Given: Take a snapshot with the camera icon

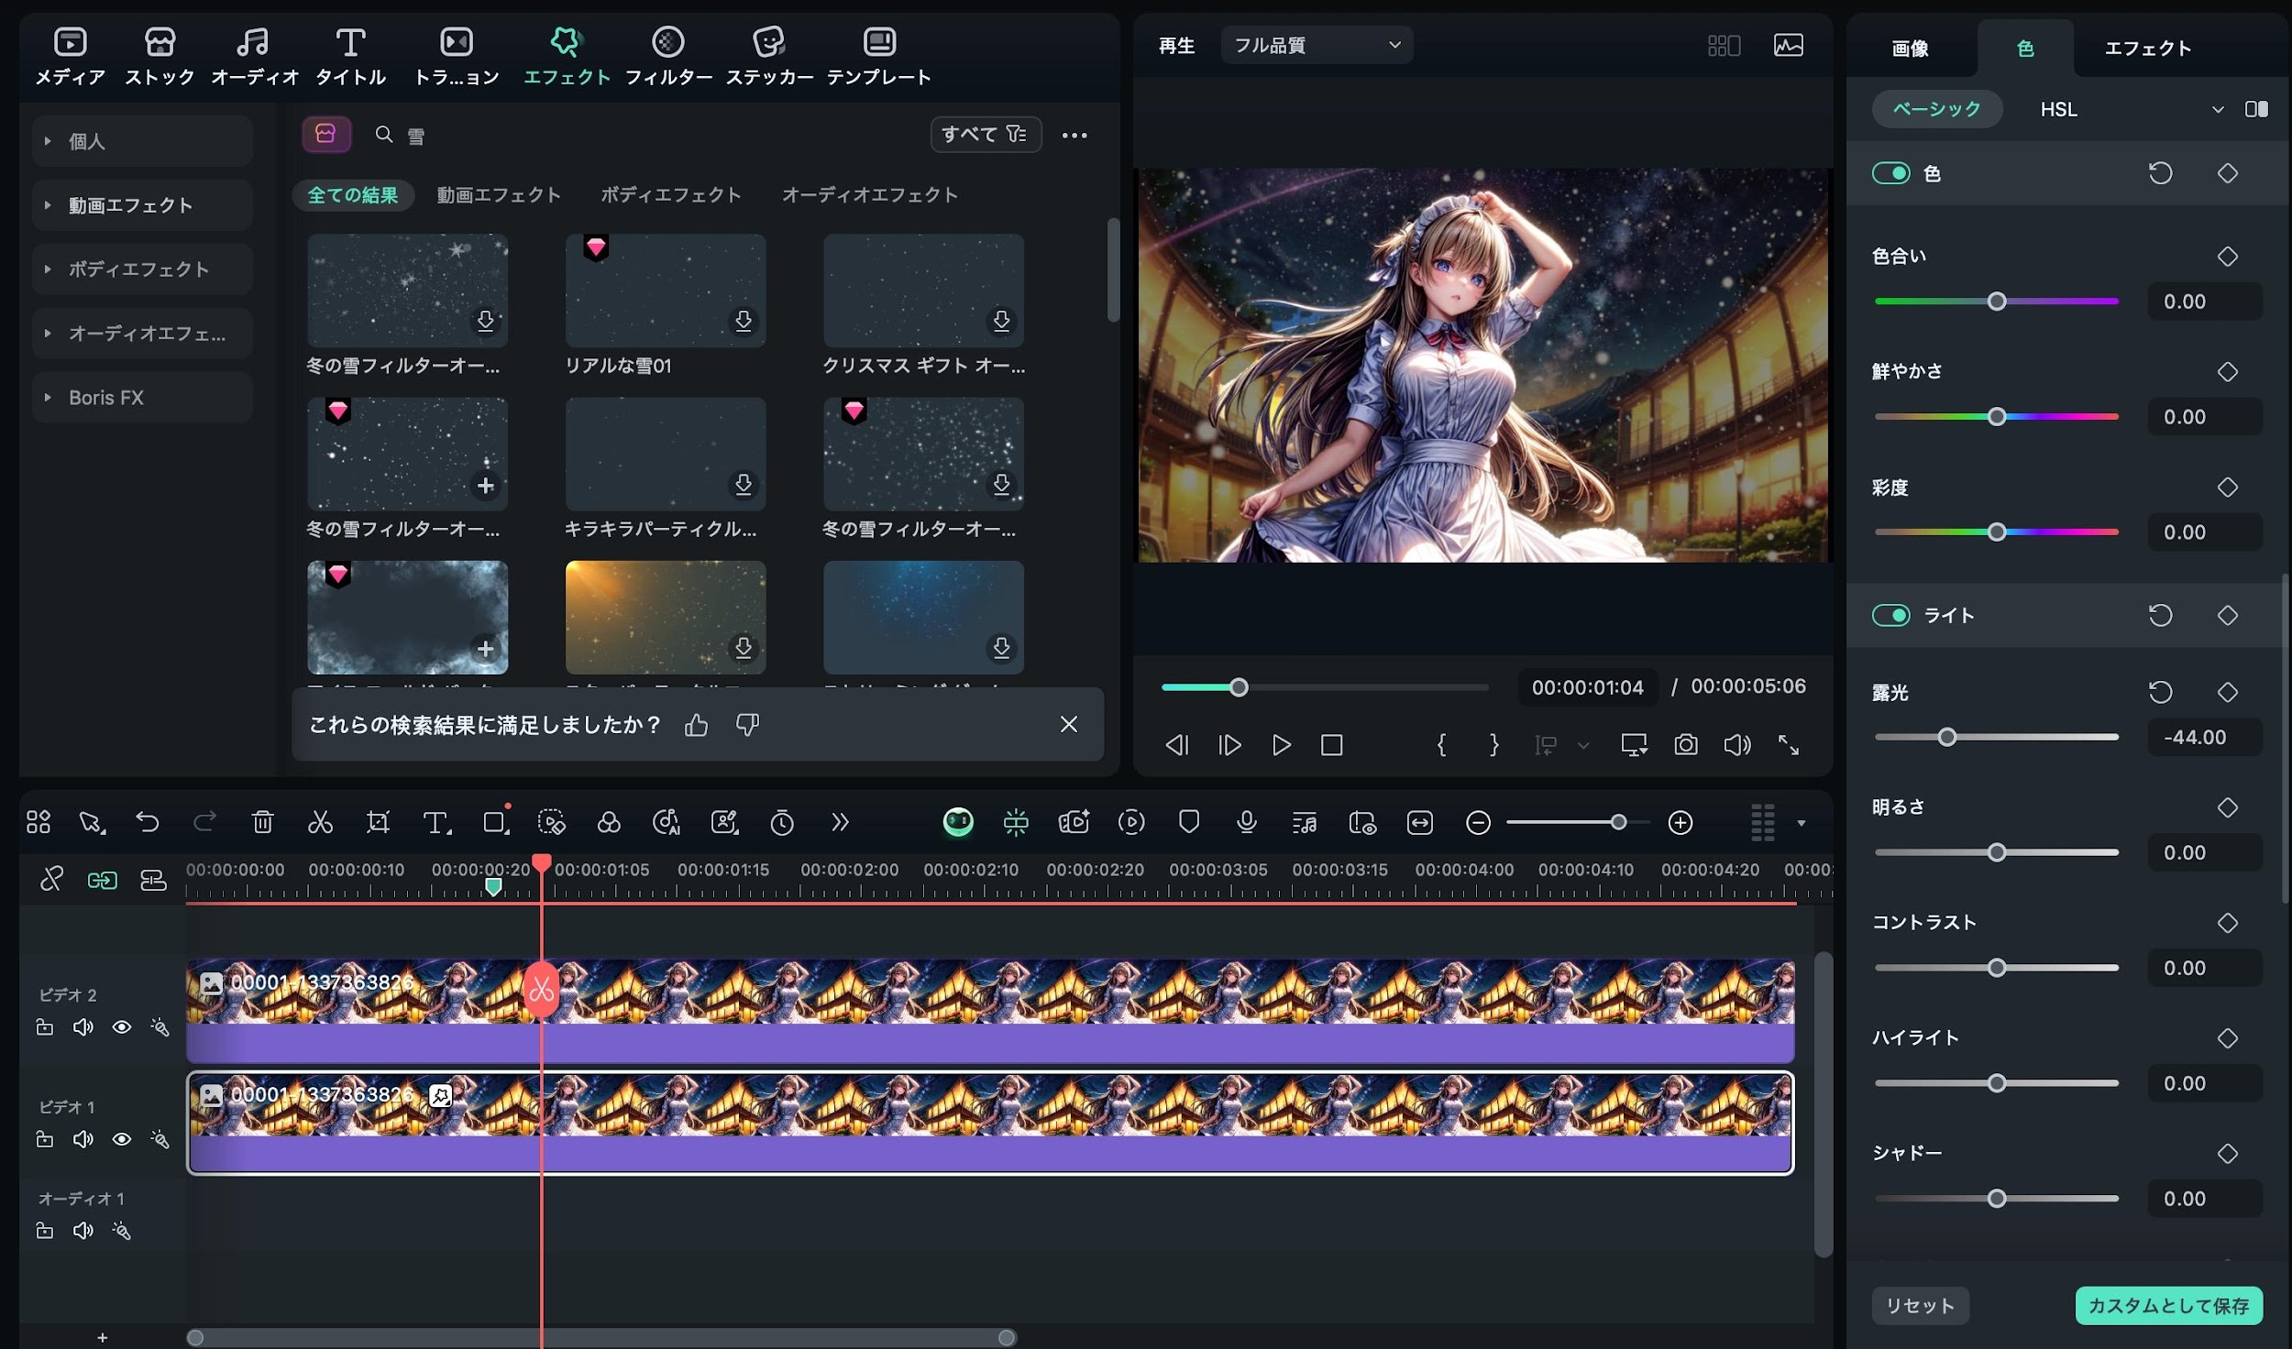Looking at the screenshot, I should click(1686, 745).
